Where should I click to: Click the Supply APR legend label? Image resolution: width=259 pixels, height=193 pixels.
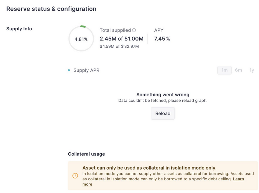point(87,70)
